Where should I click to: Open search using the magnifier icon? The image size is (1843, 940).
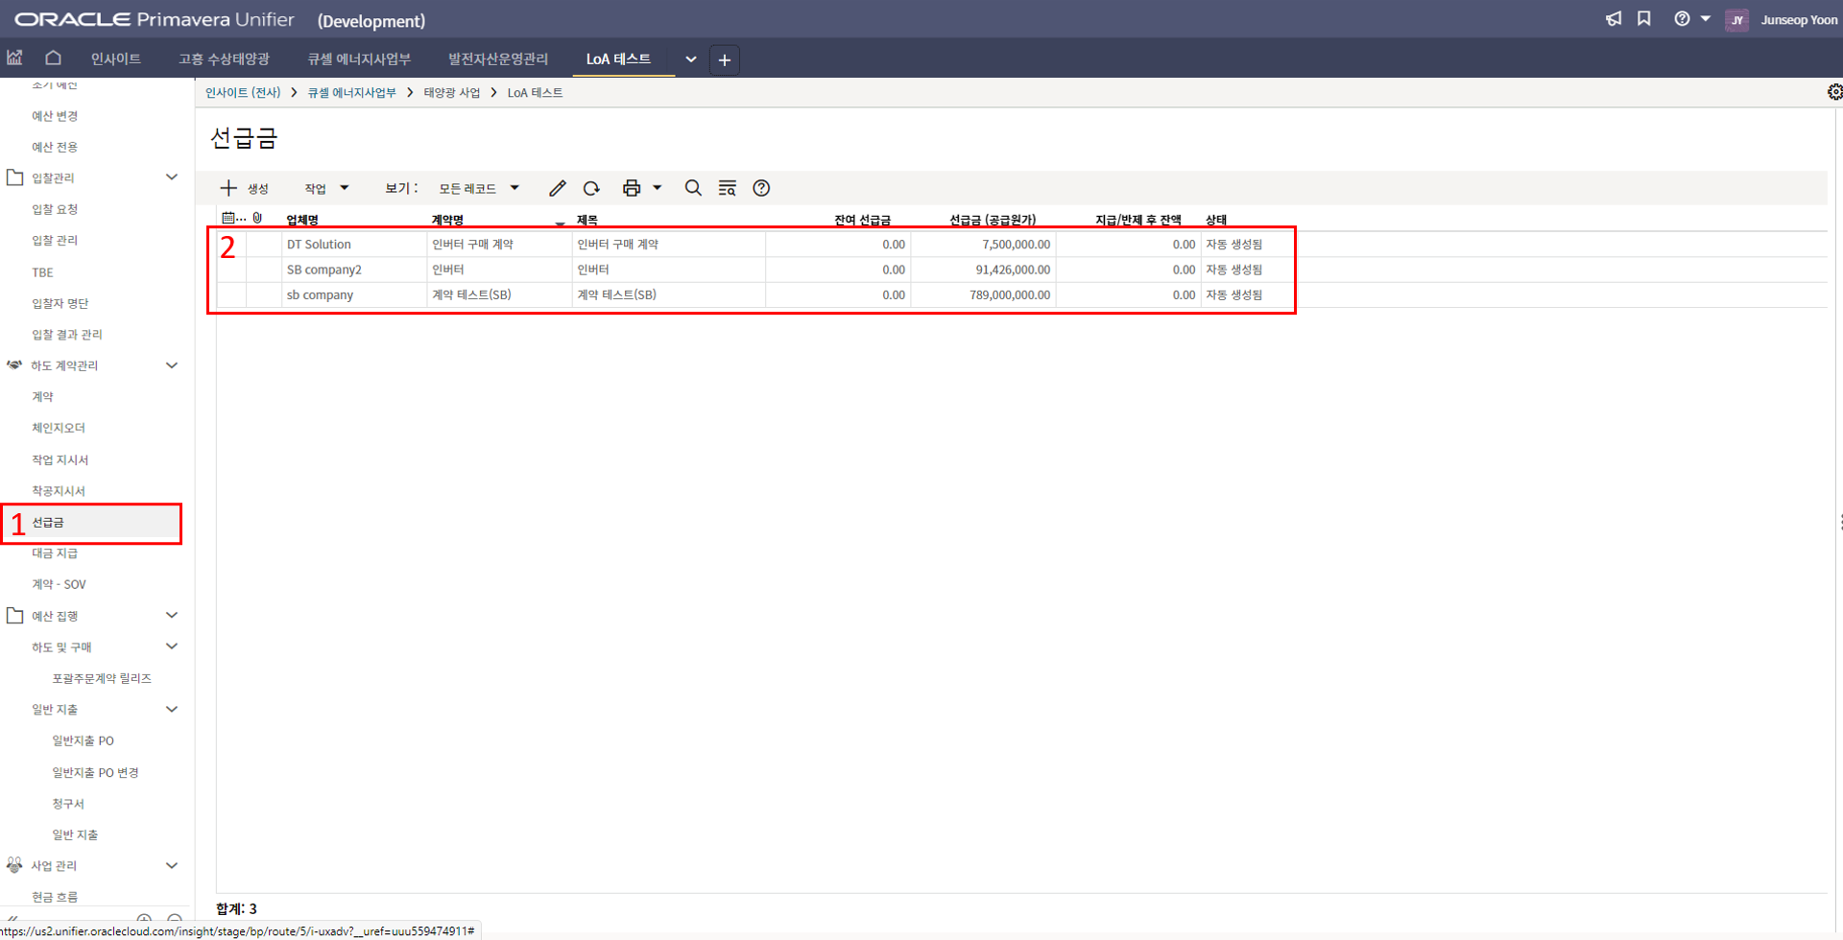(x=693, y=188)
